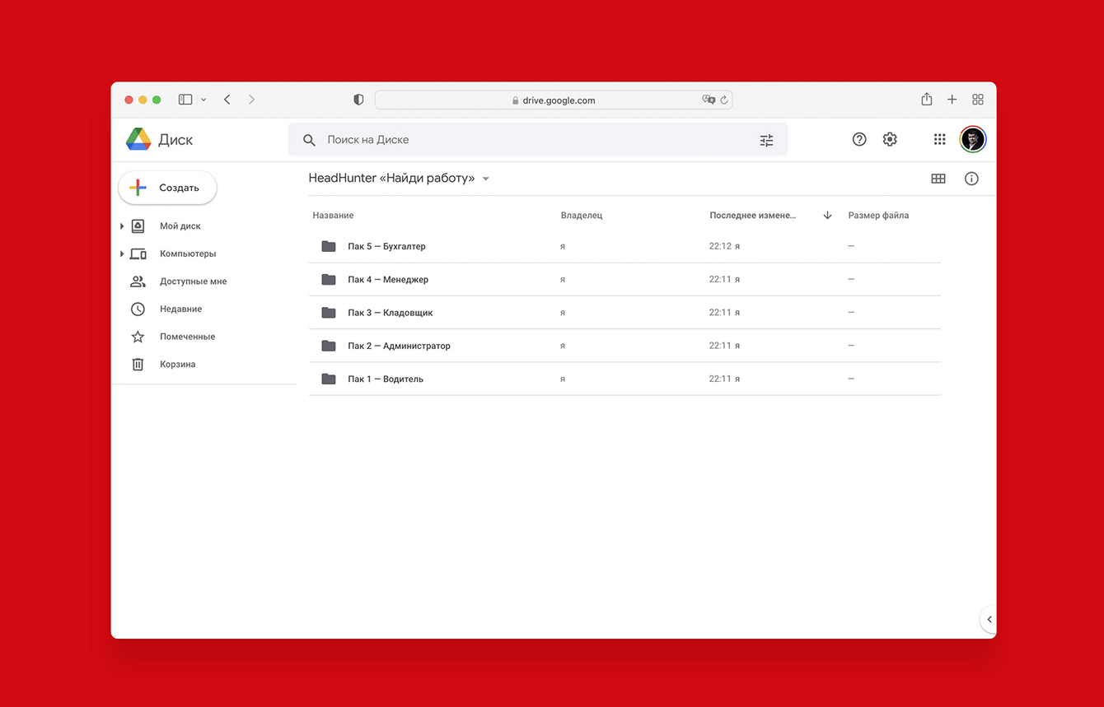Viewport: 1104px width, 707px height.
Task: Open the Корзина trash section
Action: pos(178,364)
